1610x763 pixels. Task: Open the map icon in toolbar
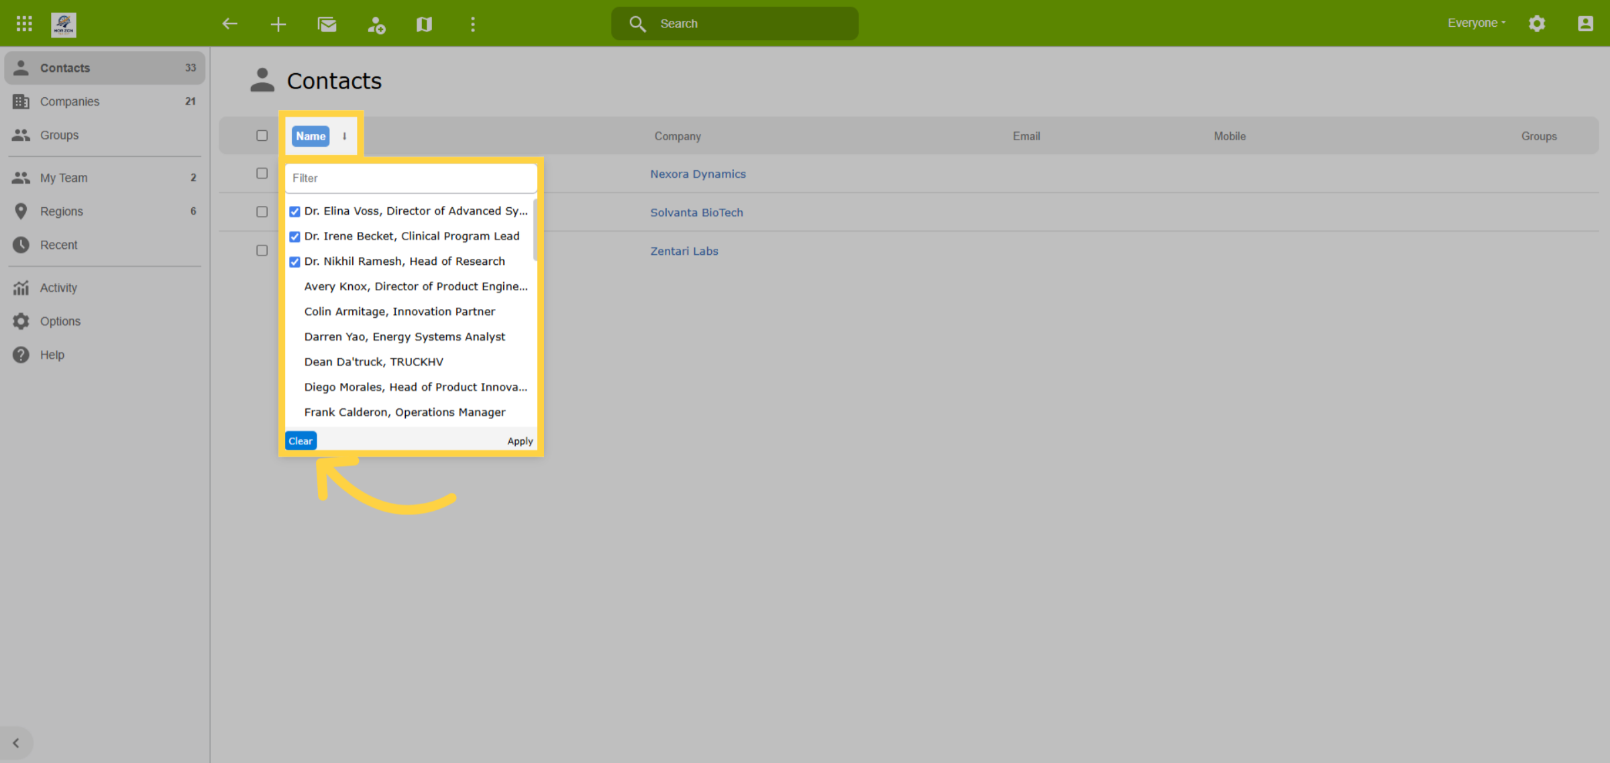[424, 24]
